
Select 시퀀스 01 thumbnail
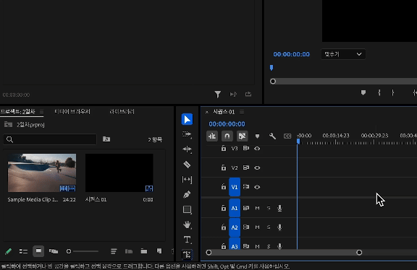point(119,173)
